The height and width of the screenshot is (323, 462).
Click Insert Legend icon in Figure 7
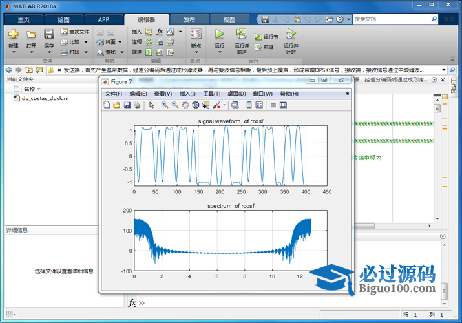pos(259,105)
